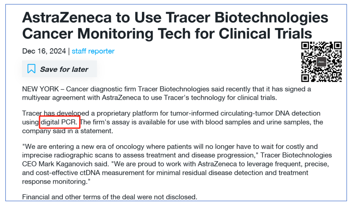This screenshot has width=350, height=205.
Task: Click the QR code's bottom-left finder square
Action: pos(305,78)
